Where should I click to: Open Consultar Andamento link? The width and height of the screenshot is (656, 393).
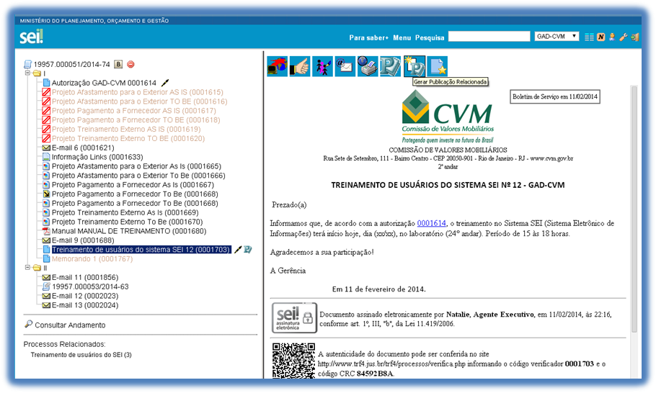tap(71, 325)
